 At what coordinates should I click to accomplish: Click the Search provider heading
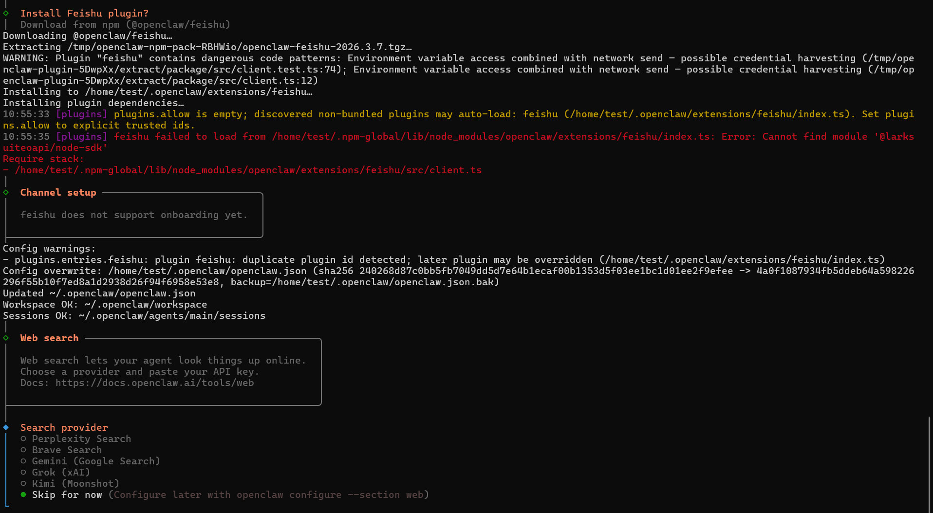[x=64, y=427]
